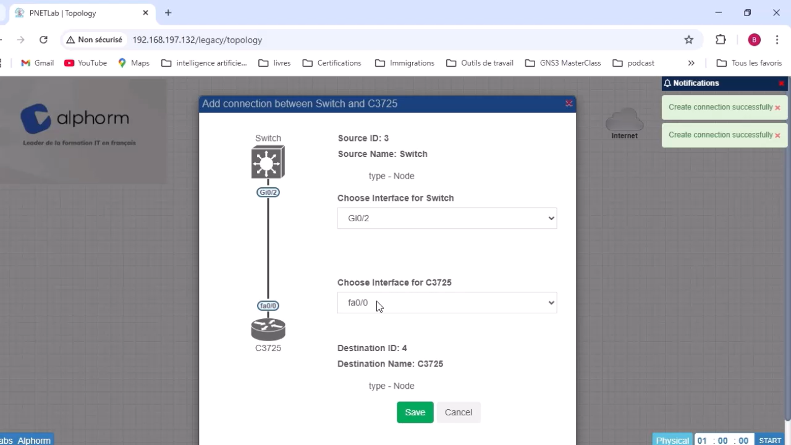Screen dimensions: 791x445
Task: Click the C3725 router icon
Action: pos(268,329)
